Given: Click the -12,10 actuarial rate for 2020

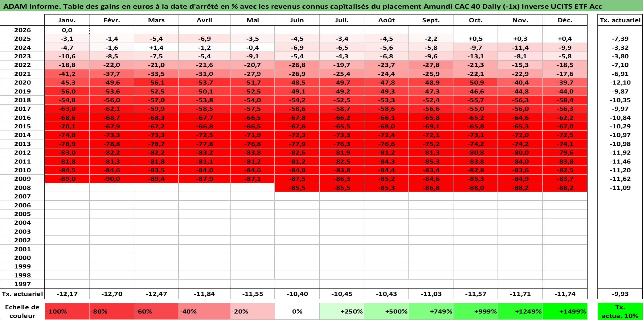Looking at the screenshot, I should click(620, 82).
